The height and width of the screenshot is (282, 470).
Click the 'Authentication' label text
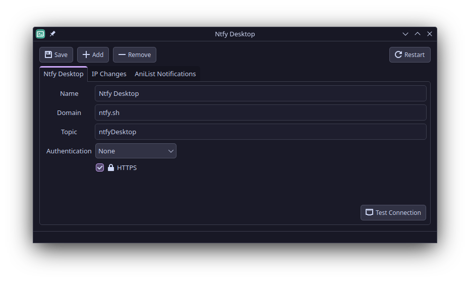tap(69, 151)
